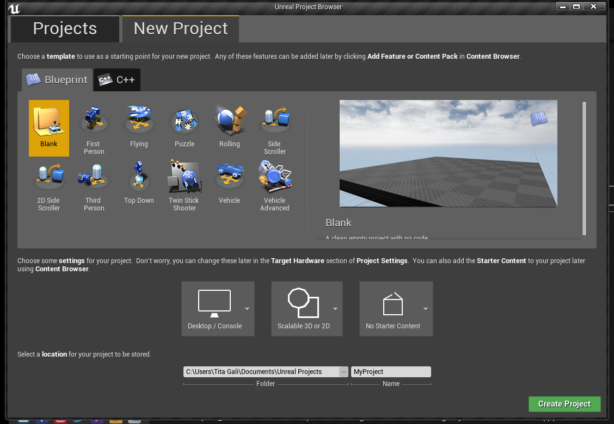Browse folder with the ellipsis button
Screen dimensions: 614x424
pyautogui.click(x=343, y=372)
